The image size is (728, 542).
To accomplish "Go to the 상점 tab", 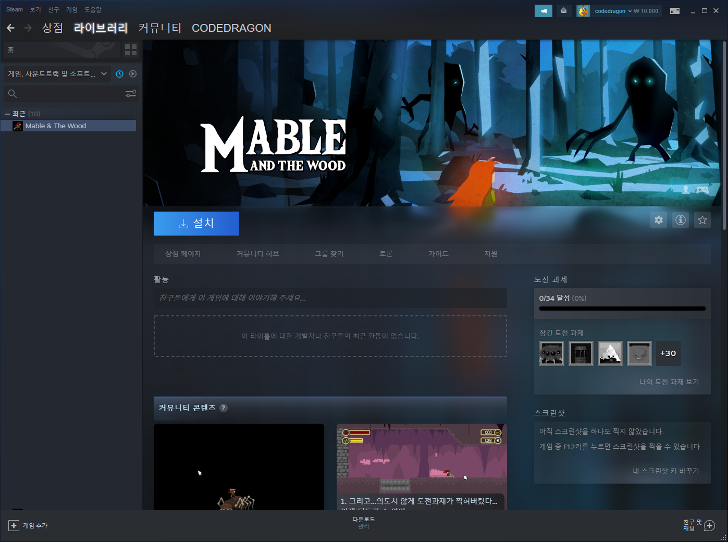I will [x=52, y=28].
